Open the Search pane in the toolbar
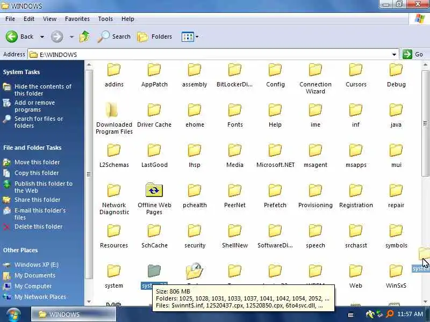 coord(114,36)
